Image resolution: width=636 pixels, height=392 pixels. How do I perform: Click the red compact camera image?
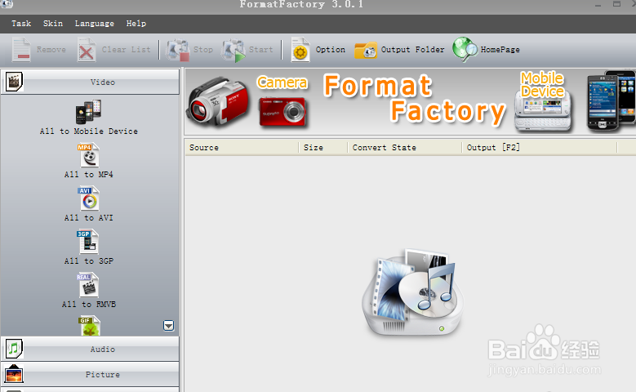283,112
